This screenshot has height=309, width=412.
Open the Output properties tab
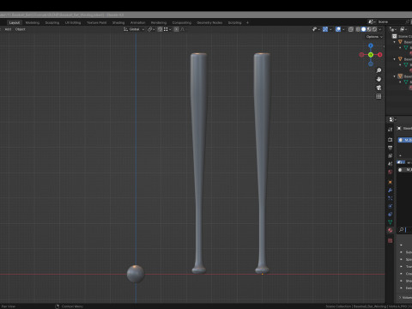click(x=391, y=148)
